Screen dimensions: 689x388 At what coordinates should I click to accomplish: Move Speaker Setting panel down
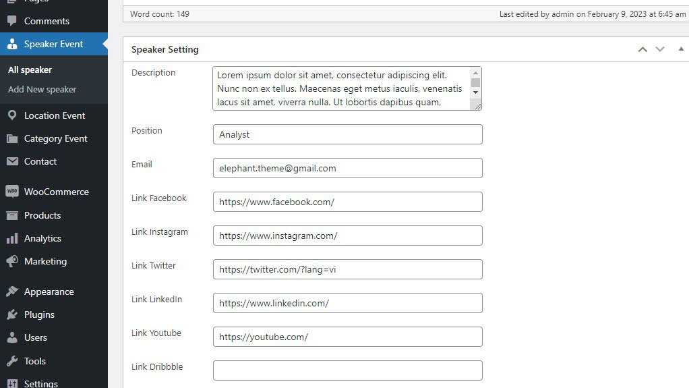tap(660, 49)
